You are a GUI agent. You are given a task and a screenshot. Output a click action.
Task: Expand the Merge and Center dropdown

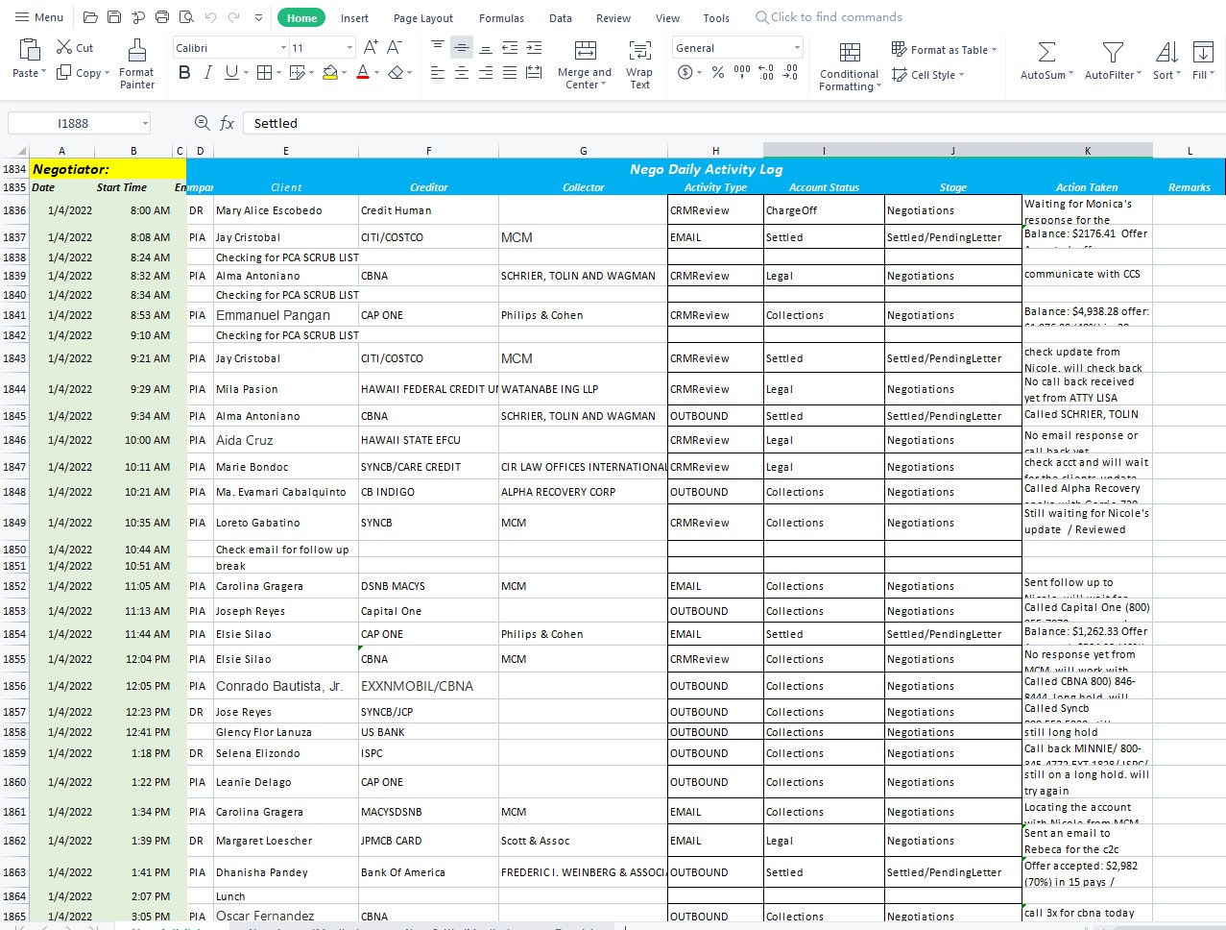[604, 85]
